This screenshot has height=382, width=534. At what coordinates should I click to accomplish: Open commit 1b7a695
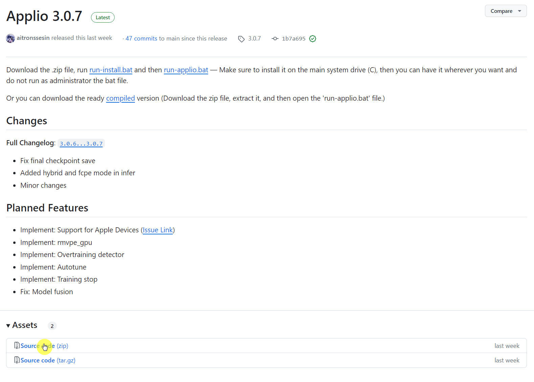click(294, 39)
